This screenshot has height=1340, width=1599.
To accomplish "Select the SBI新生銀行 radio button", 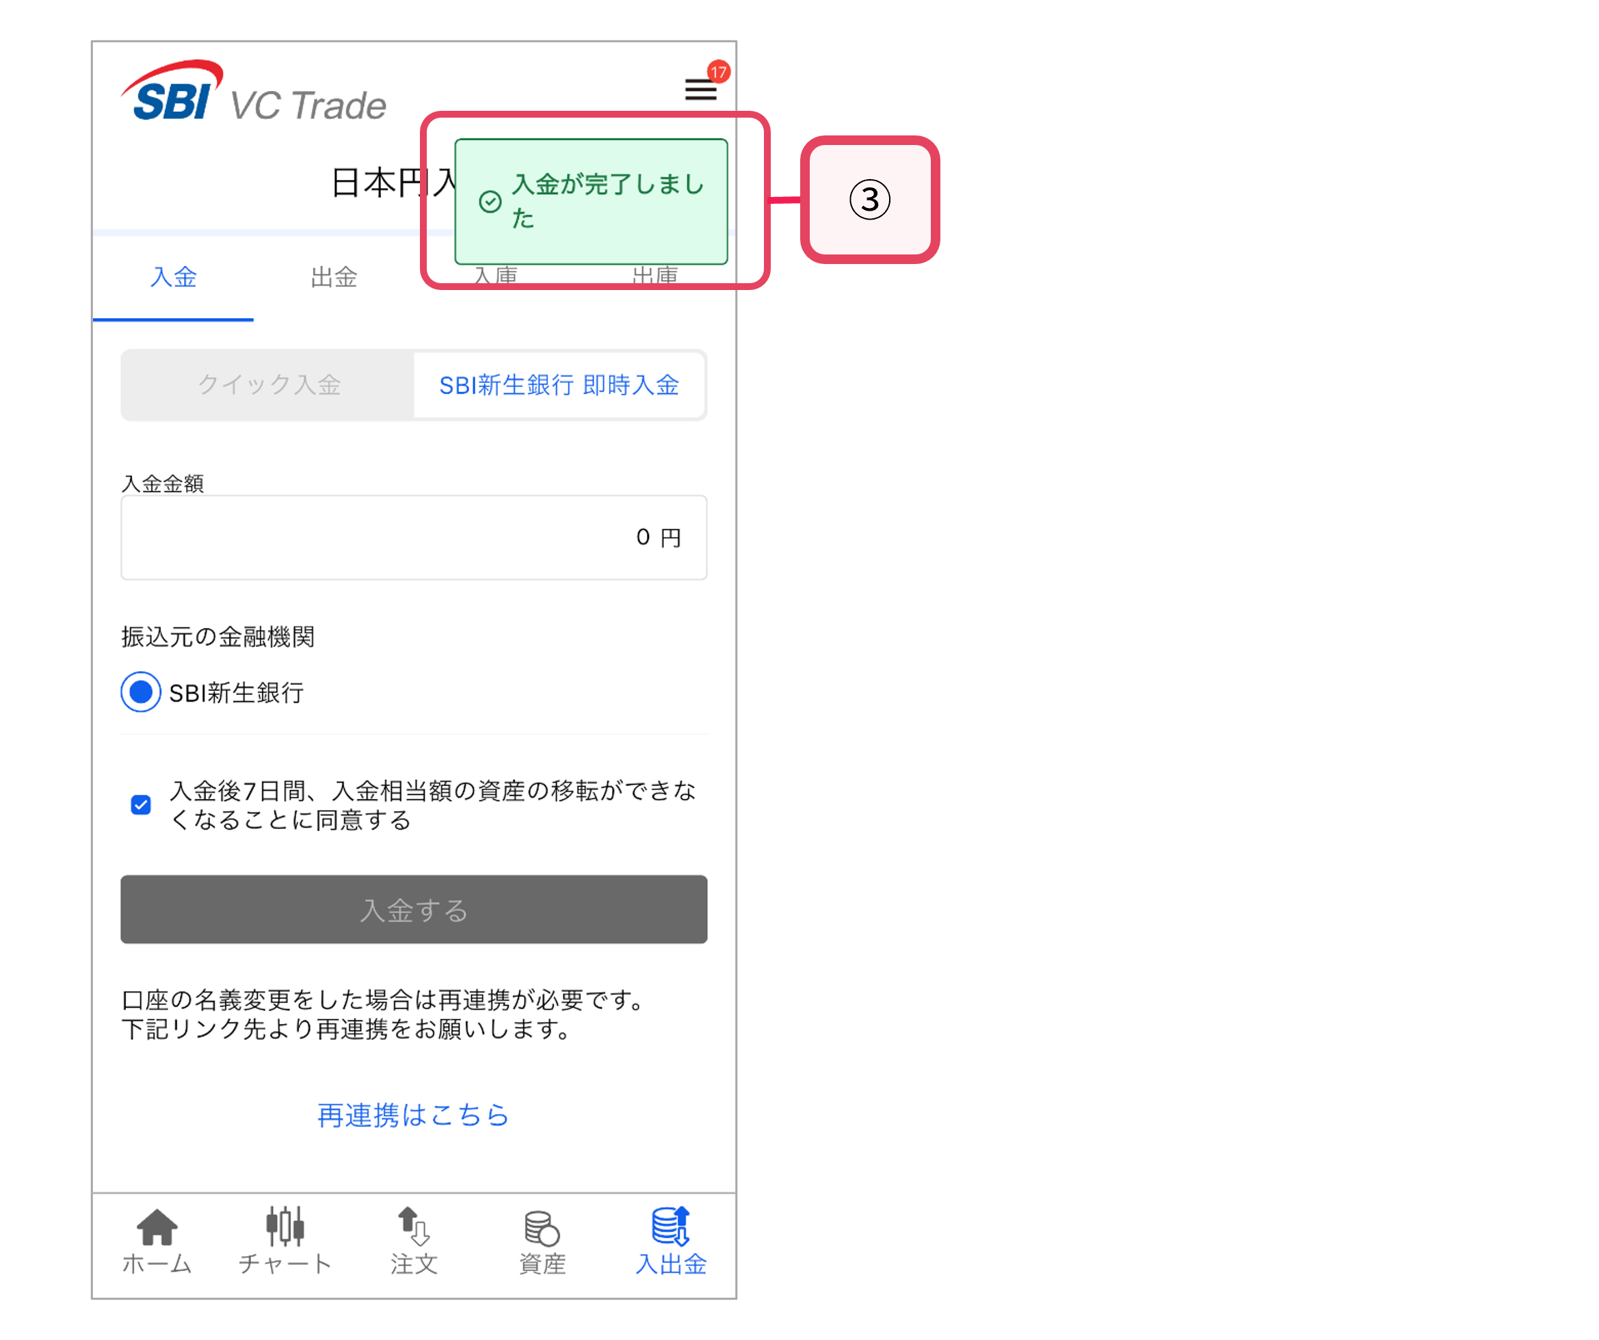I will (x=141, y=692).
